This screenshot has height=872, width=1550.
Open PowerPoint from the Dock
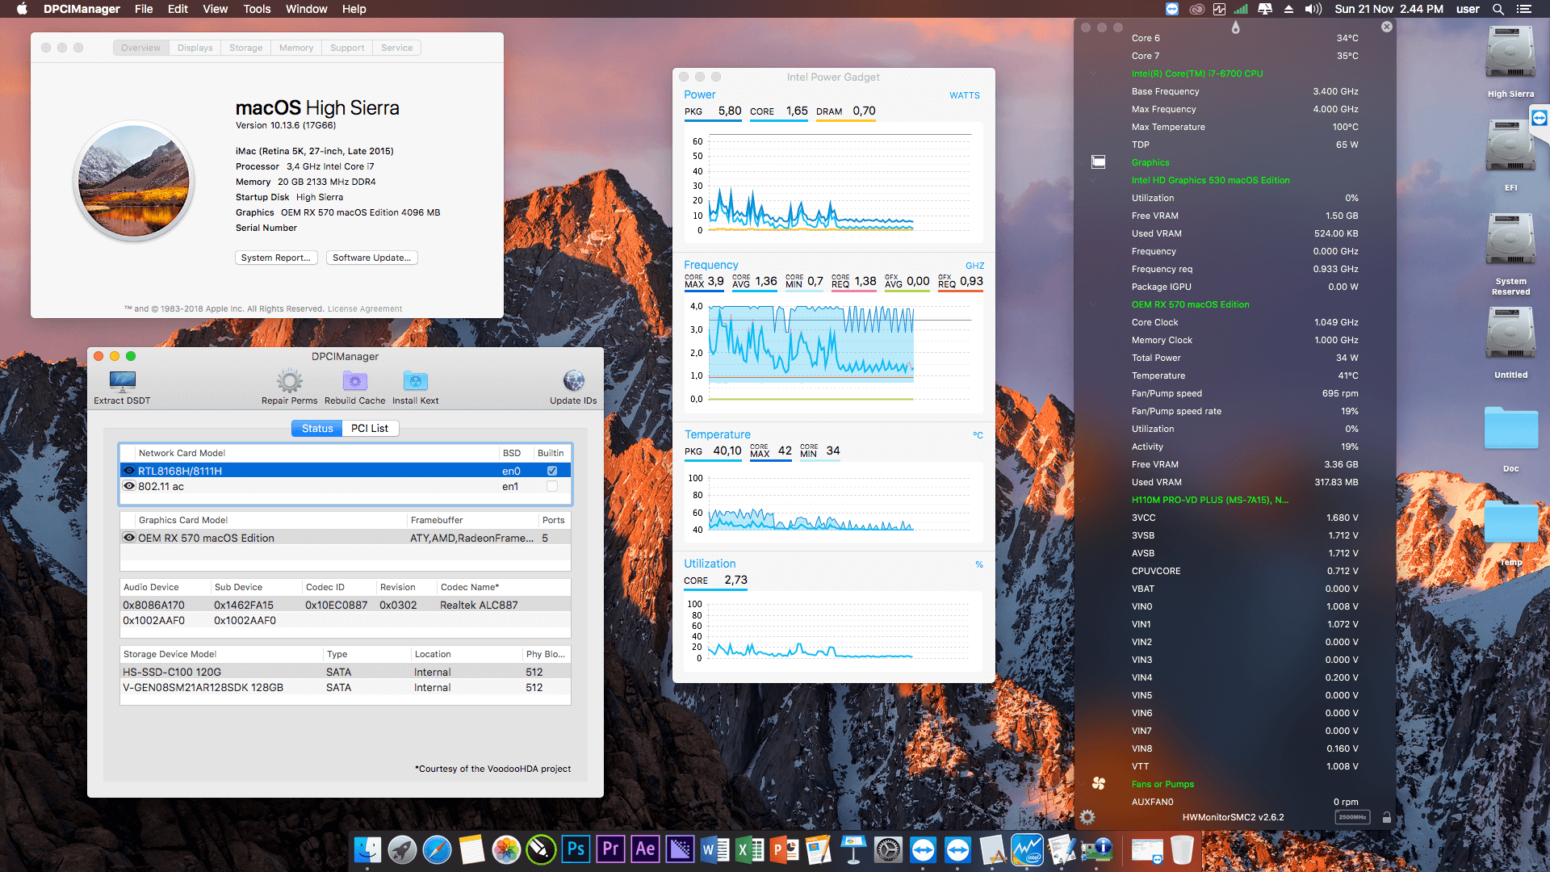(785, 849)
